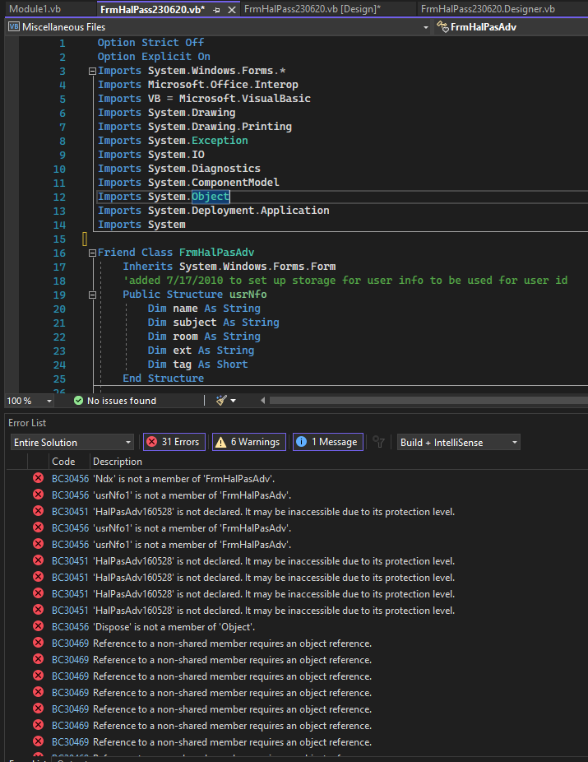The width and height of the screenshot is (588, 762).
Task: Sort error list by Code column
Action: [63, 461]
